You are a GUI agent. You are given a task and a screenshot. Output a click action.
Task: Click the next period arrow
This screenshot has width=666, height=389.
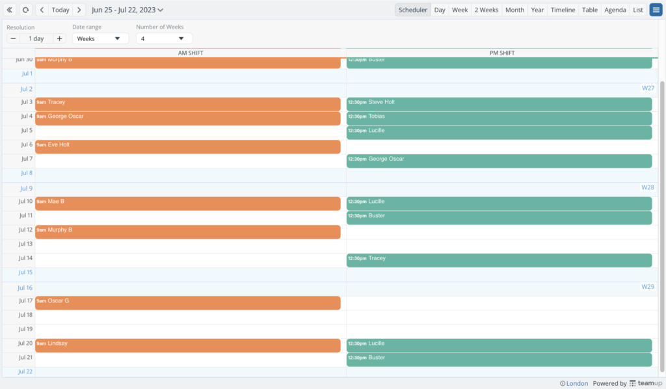point(78,10)
